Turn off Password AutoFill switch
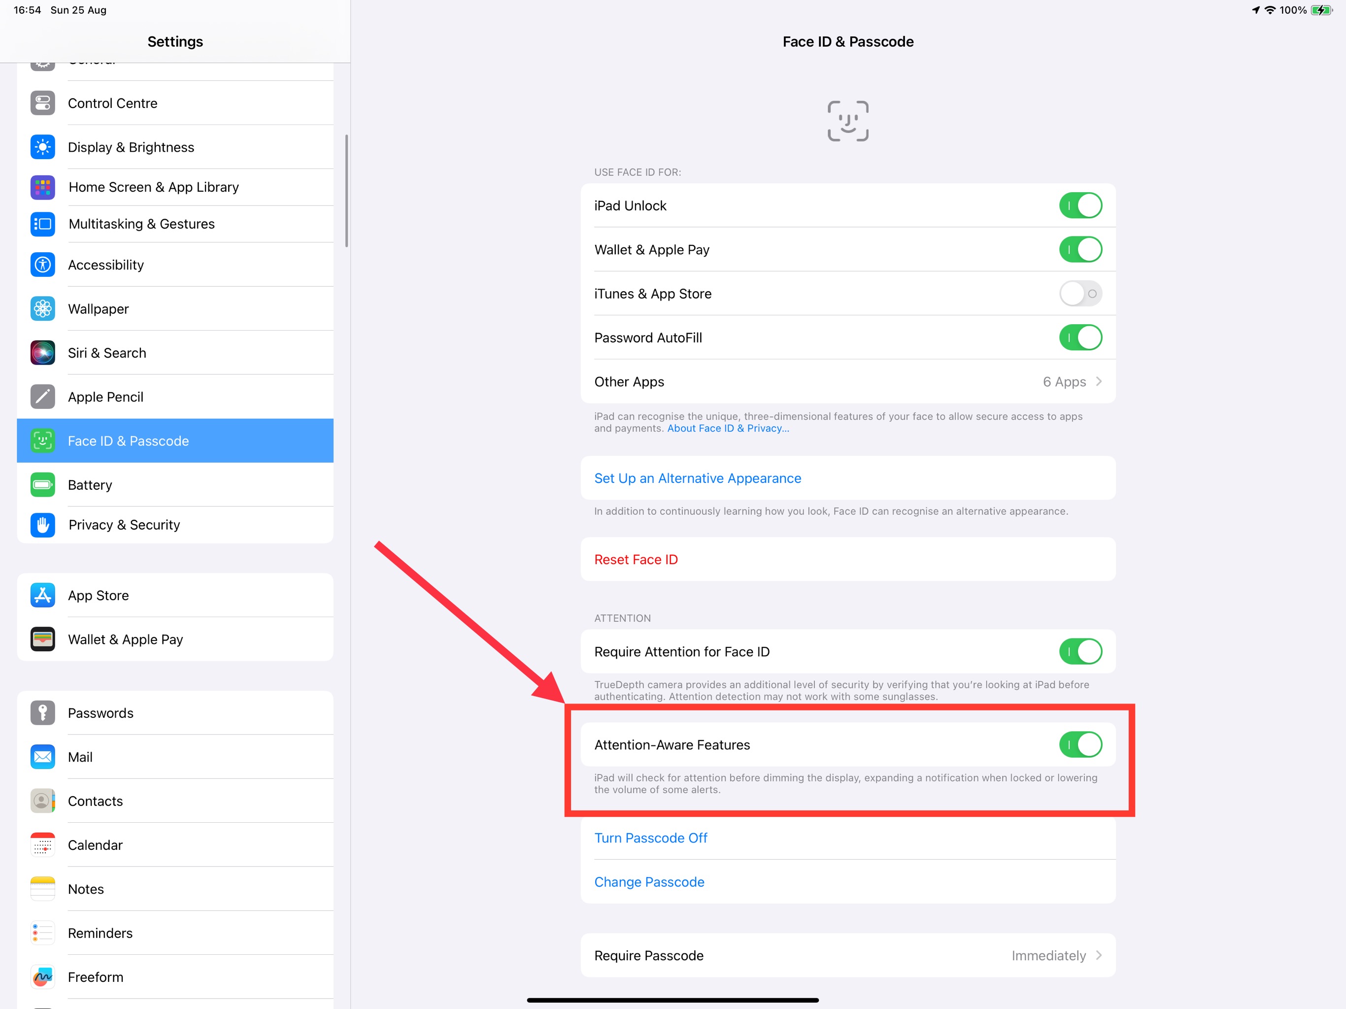Viewport: 1346px width, 1009px height. point(1080,338)
